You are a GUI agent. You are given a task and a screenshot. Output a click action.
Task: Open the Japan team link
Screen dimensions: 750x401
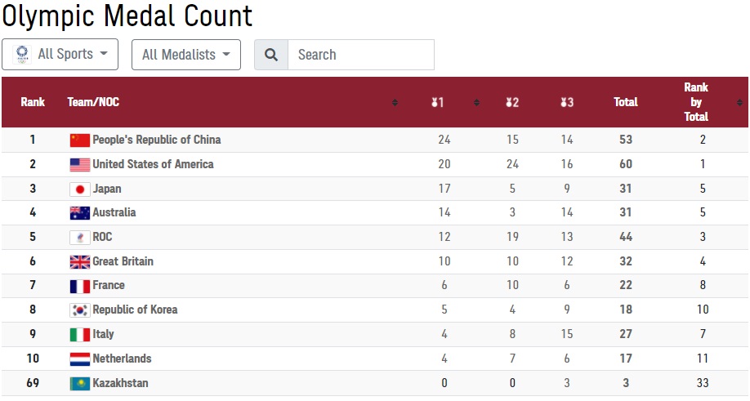(x=107, y=189)
